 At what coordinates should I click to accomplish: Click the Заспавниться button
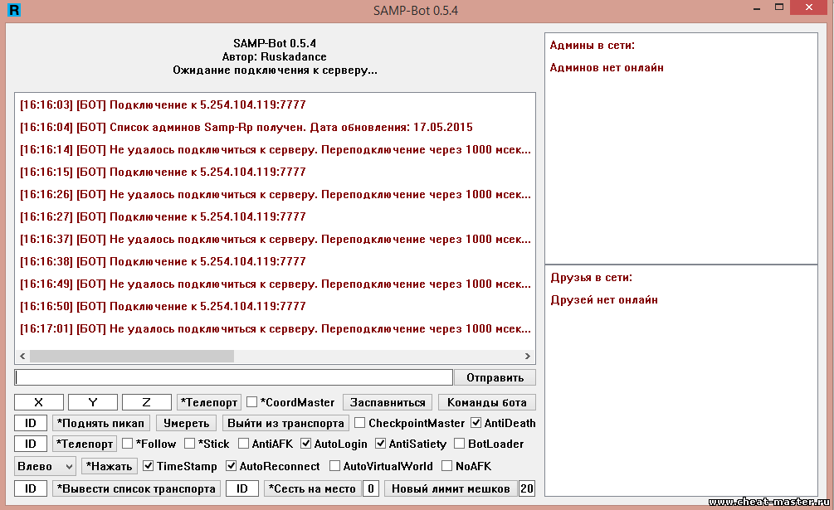tap(388, 402)
